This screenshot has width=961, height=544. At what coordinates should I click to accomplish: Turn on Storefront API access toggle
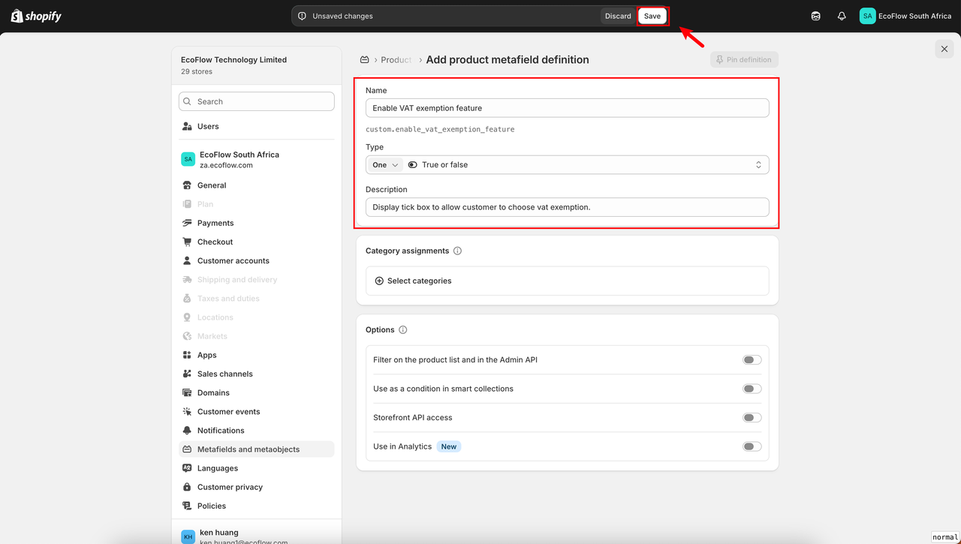(752, 418)
